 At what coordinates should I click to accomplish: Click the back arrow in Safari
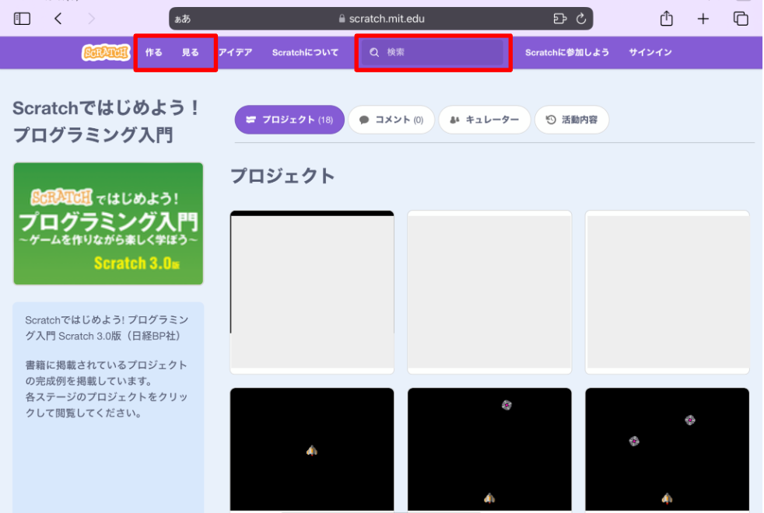(58, 18)
